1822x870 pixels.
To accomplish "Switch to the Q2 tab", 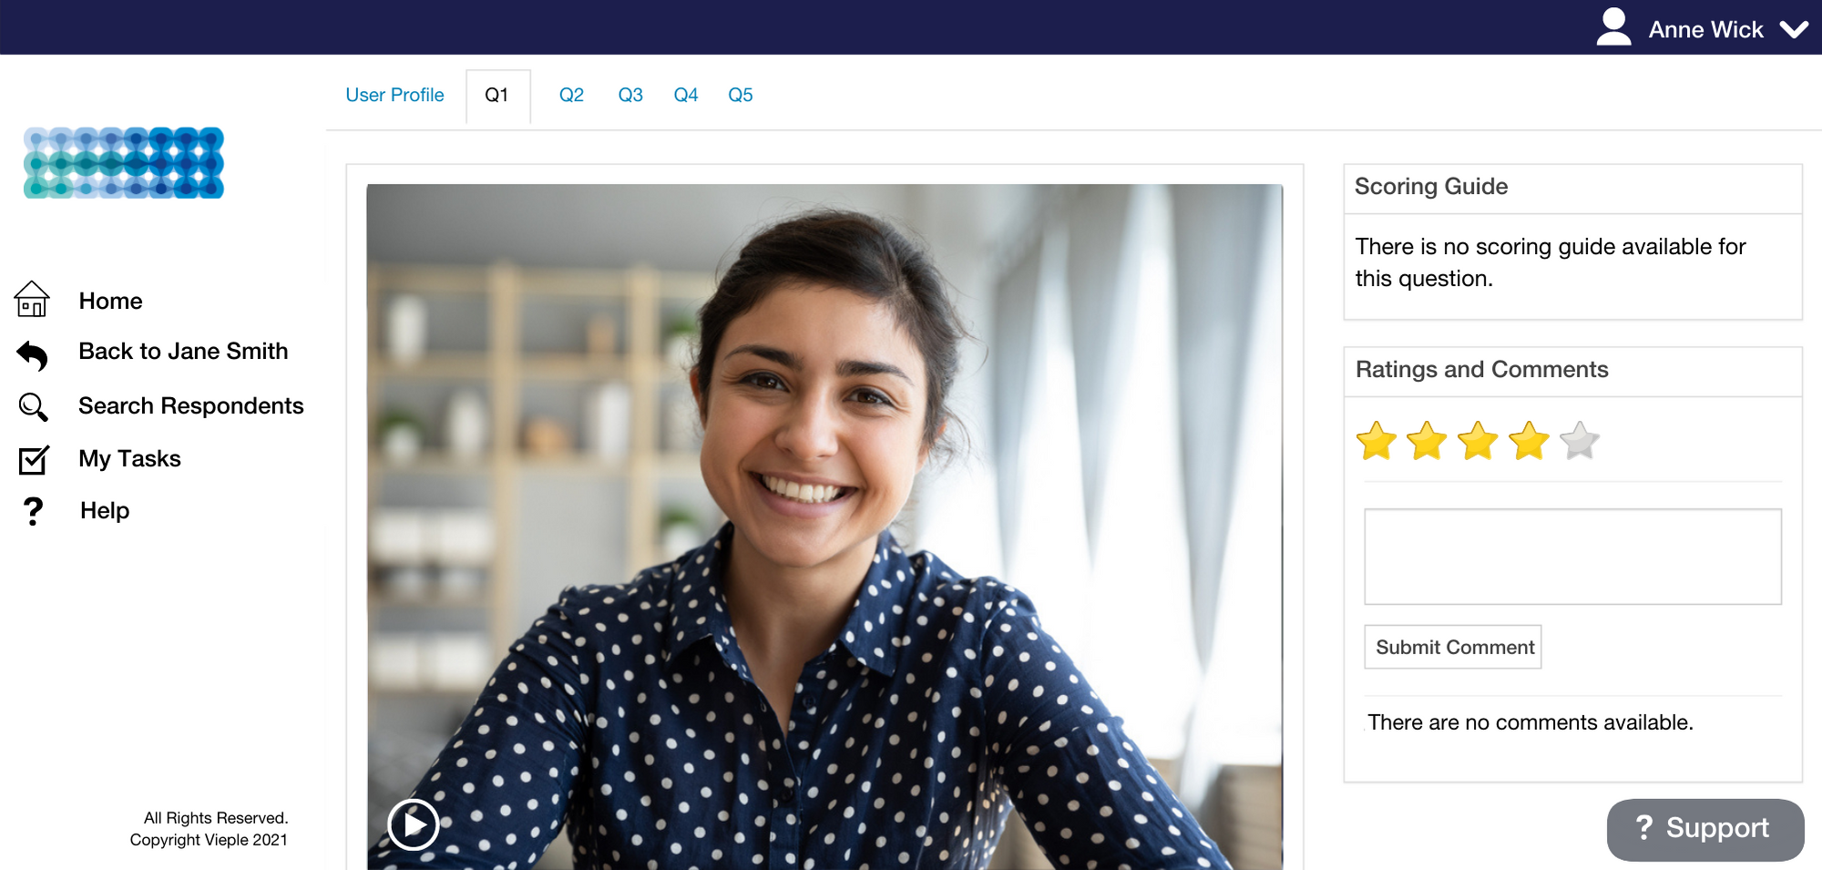I will pos(571,95).
